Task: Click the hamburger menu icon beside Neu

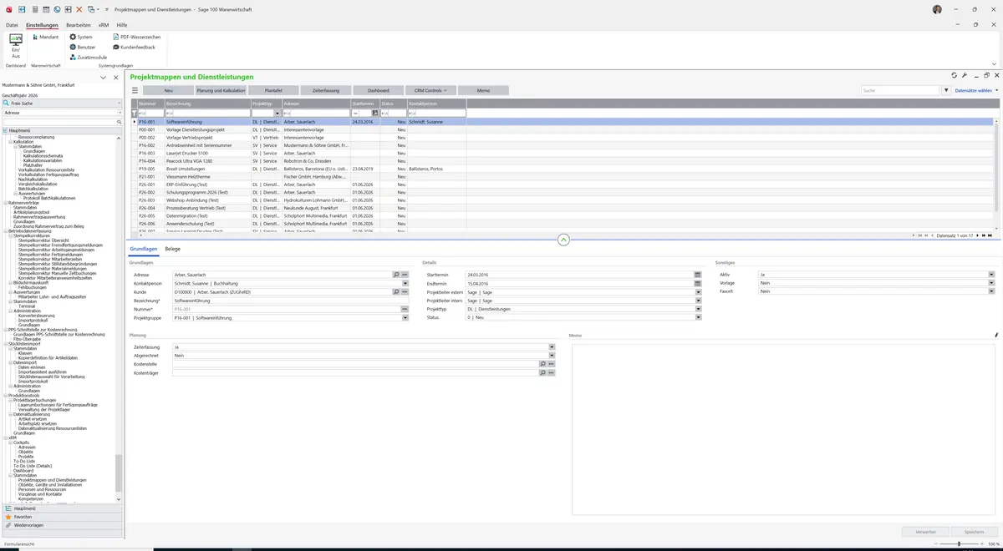Action: coord(135,90)
